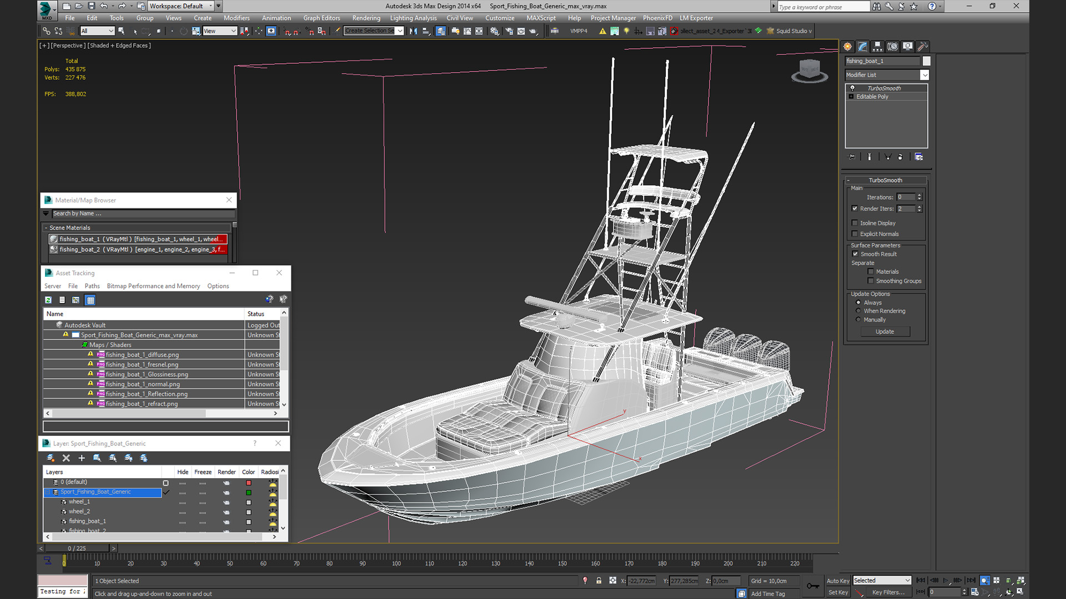Open the Create tab in command panel
Image resolution: width=1066 pixels, height=599 pixels.
(x=848, y=47)
